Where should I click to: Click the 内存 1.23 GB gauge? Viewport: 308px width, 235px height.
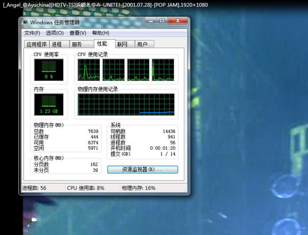pos(49,104)
